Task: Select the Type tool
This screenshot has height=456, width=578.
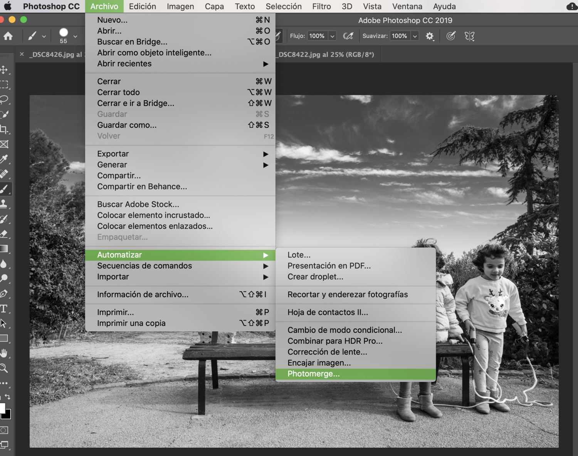Action: tap(4, 309)
